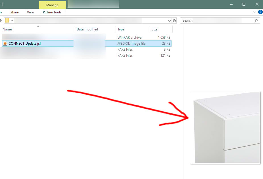The width and height of the screenshot is (263, 179).
Task: Click the 23 KB size cell
Action: 166,44
